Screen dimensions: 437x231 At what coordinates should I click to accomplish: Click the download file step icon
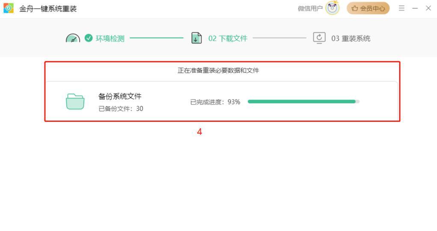tap(196, 38)
